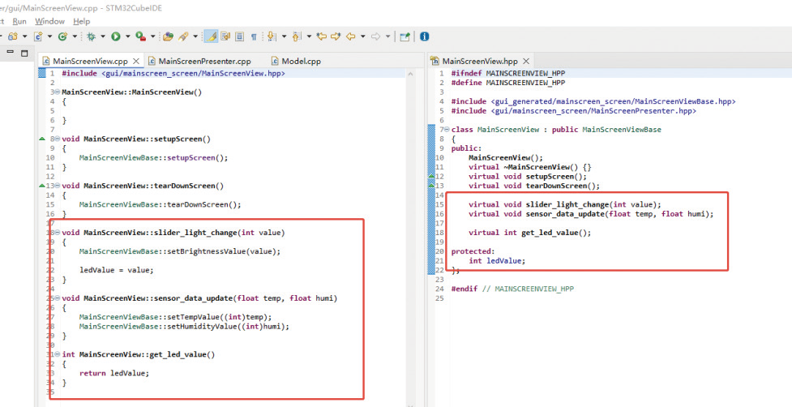Toggle show whitespace characters pilcrow icon
This screenshot has height=407, width=792.
pos(254,36)
